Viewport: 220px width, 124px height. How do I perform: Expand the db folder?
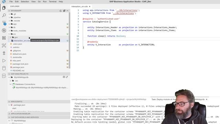click(9, 28)
